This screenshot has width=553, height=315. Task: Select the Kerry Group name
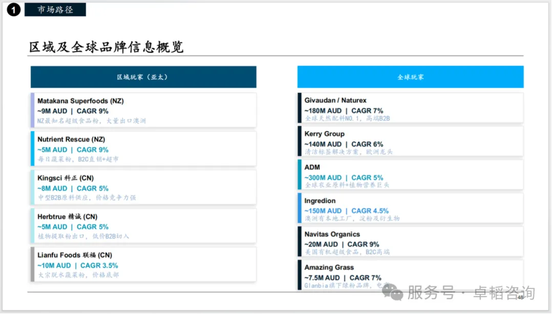[325, 134]
